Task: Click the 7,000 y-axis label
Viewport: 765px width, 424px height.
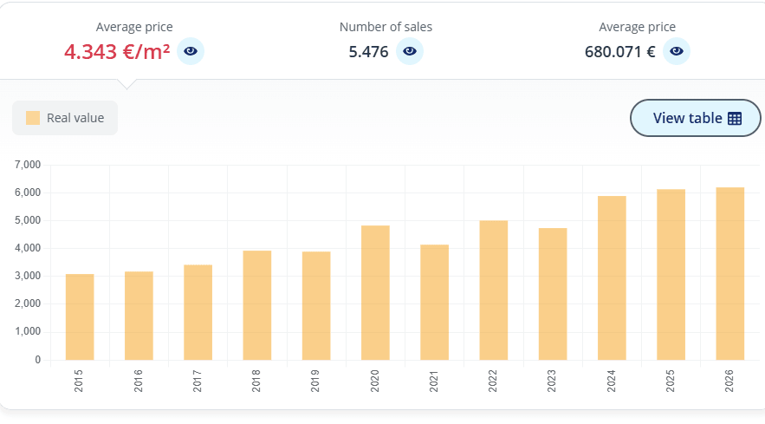Action: 28,165
